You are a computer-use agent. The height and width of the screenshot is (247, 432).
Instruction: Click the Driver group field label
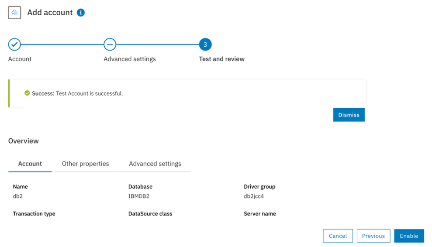pos(259,187)
